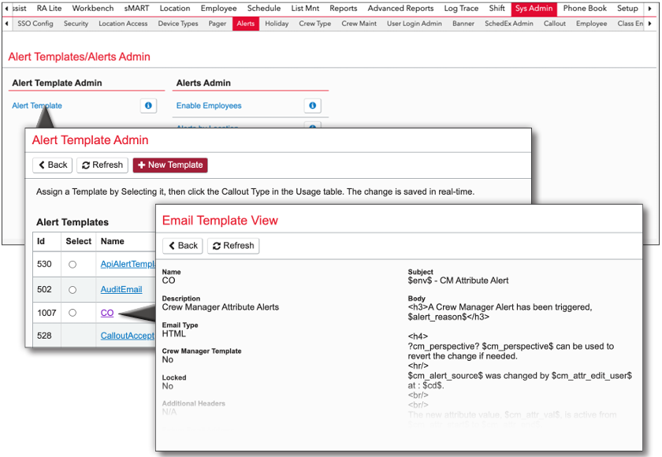Click the Id cell 1007
Viewport: 662px width, 457px height.
click(x=46, y=313)
